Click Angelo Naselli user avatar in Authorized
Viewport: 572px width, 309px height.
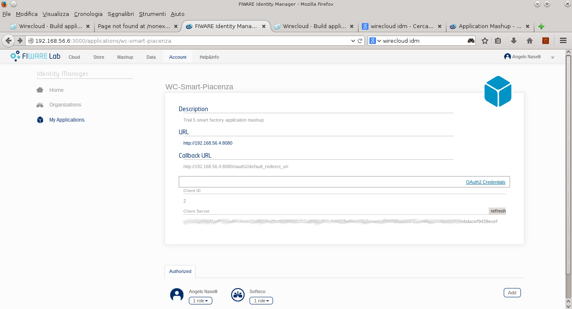pos(177,295)
